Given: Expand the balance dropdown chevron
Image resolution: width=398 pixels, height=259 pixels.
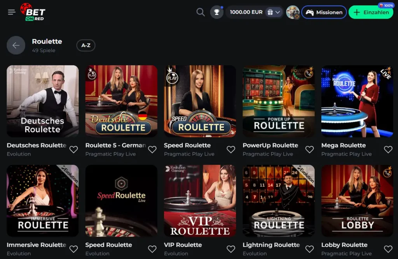Looking at the screenshot, I should (x=278, y=12).
